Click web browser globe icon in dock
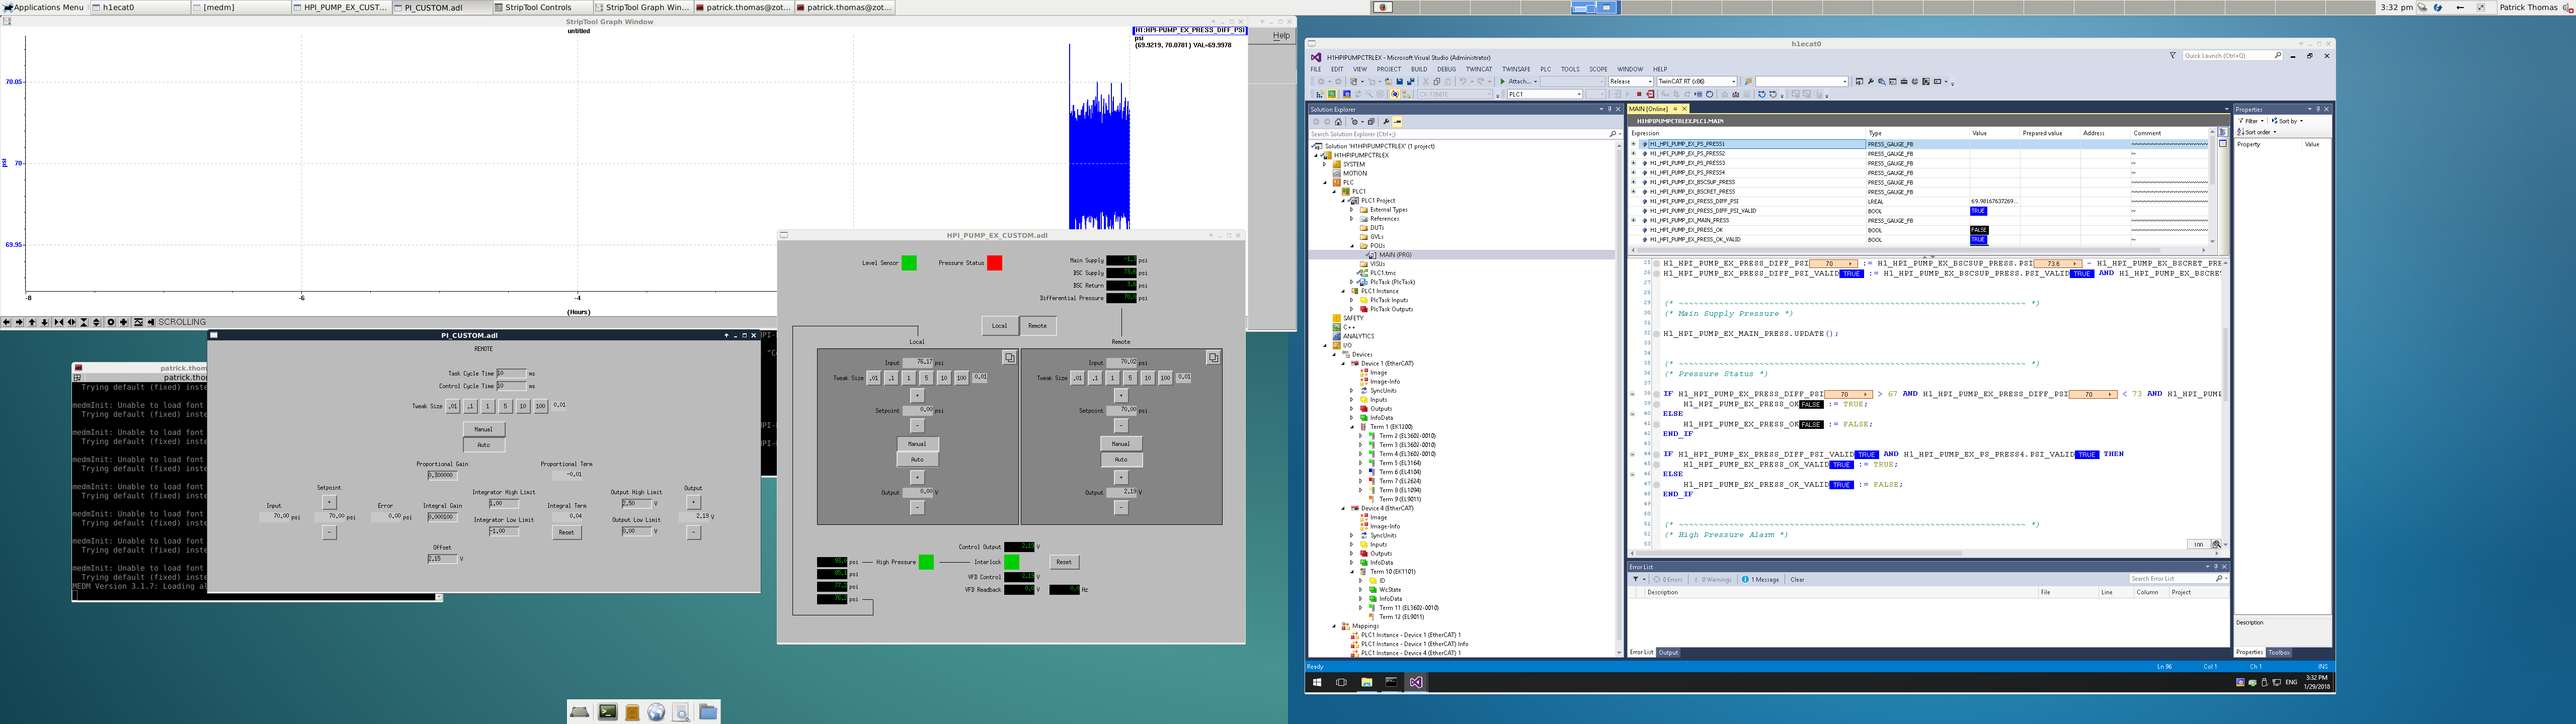 656,712
